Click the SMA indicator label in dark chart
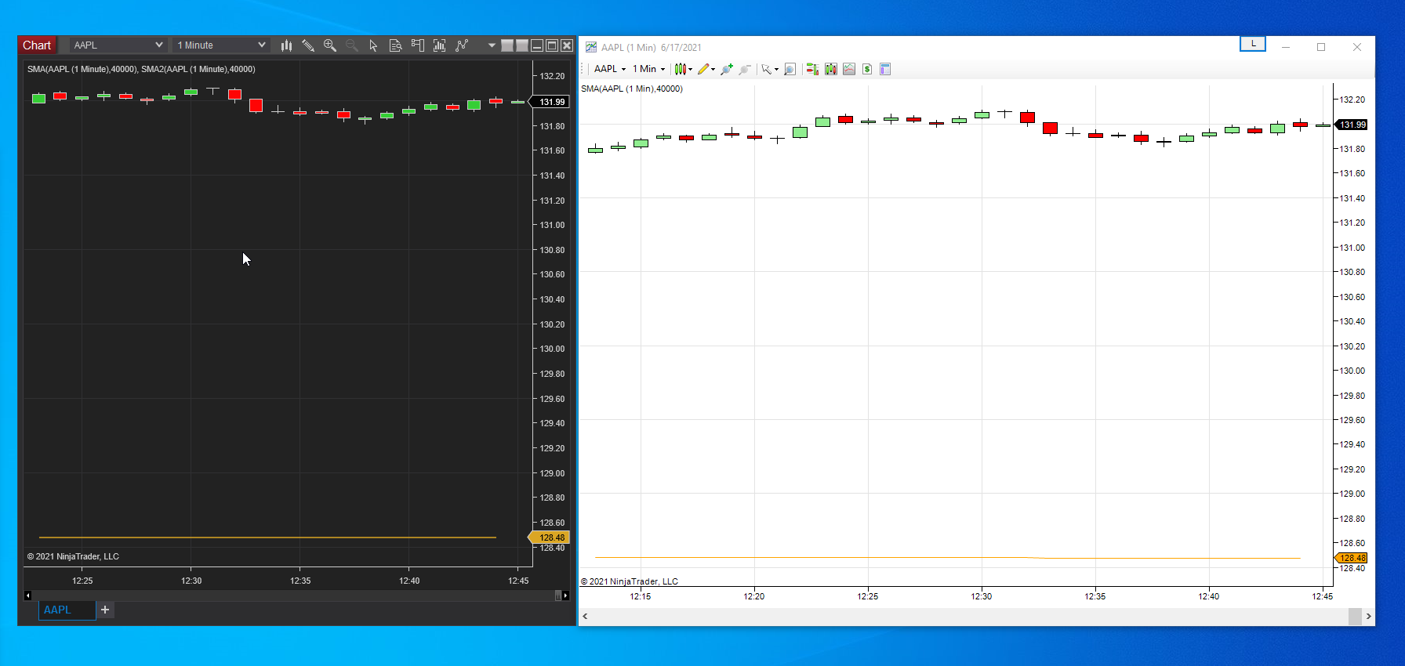The image size is (1405, 666). click(141, 69)
